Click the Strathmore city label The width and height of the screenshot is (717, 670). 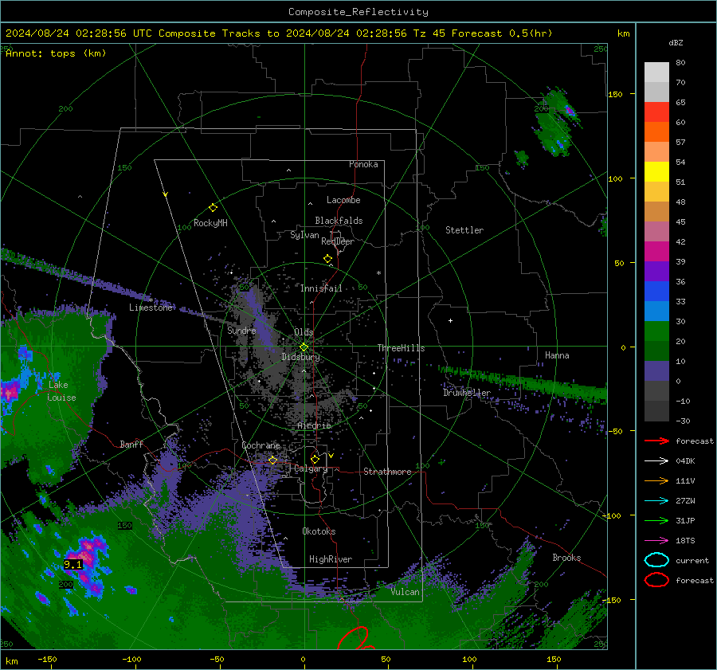pyautogui.click(x=387, y=472)
